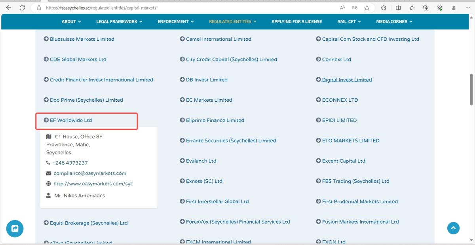This screenshot has height=245, width=475.
Task: Open the REGULATED ENTITIES menu
Action: (x=232, y=21)
